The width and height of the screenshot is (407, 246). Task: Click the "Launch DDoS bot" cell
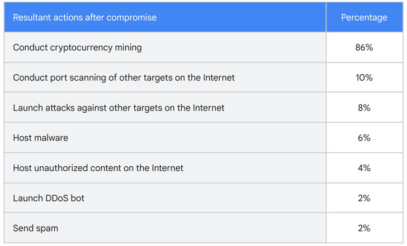click(x=49, y=198)
